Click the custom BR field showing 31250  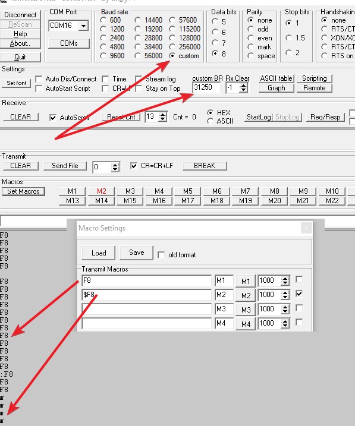206,87
